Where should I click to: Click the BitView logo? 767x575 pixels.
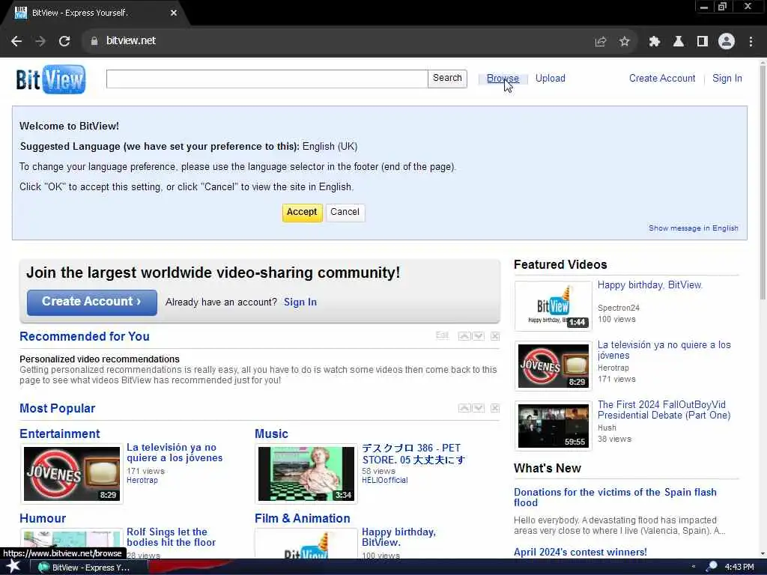click(x=51, y=79)
